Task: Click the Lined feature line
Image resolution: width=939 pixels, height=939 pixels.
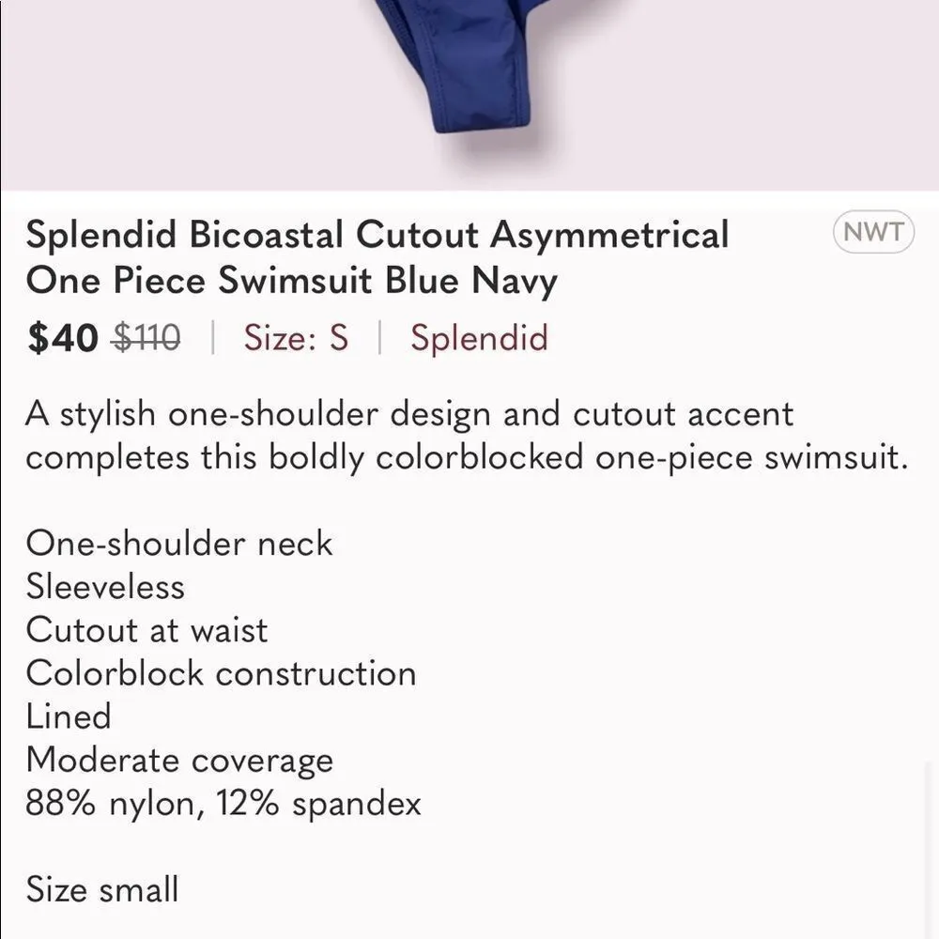Action: click(69, 716)
